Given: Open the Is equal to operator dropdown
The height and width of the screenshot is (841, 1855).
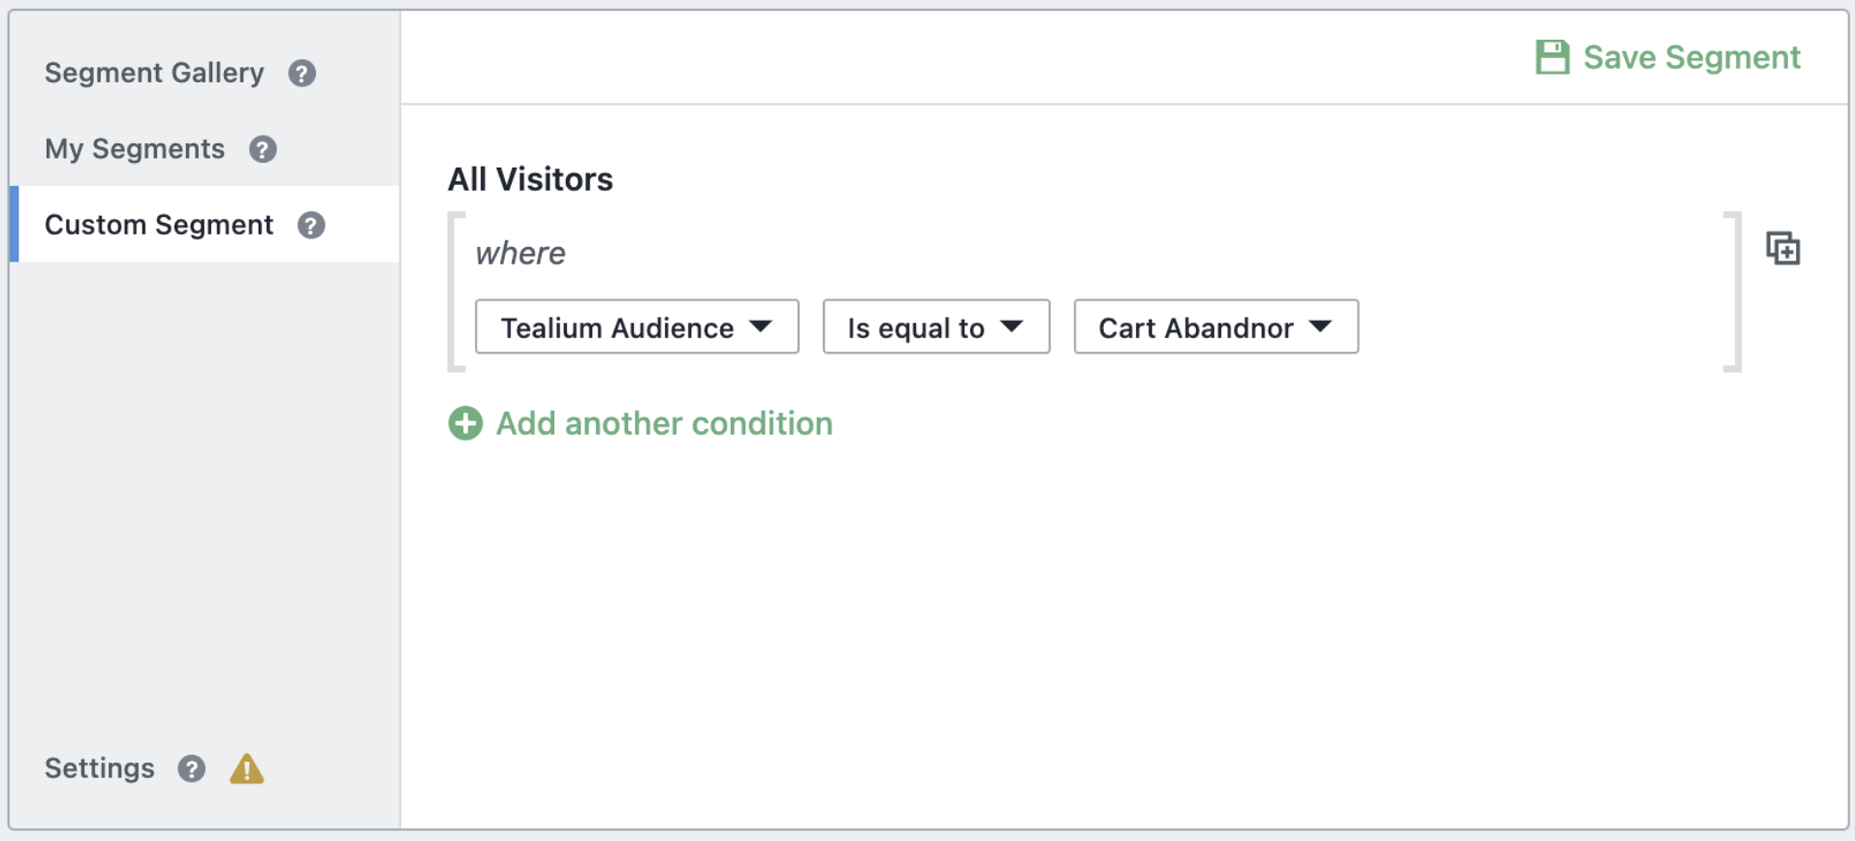Looking at the screenshot, I should (x=936, y=327).
